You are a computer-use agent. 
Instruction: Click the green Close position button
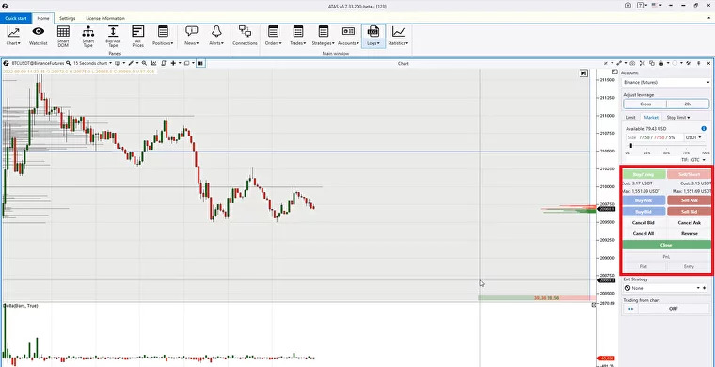[x=666, y=245]
